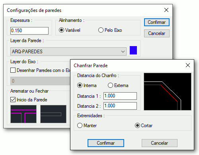Click the blue wall layer color swatch
Viewport: 199px width, 155px height.
133,50
